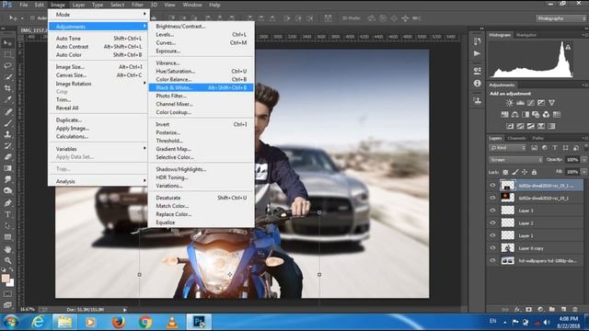Click the Create new layer icon
Image resolution: width=589 pixels, height=331 pixels.
tap(563, 309)
